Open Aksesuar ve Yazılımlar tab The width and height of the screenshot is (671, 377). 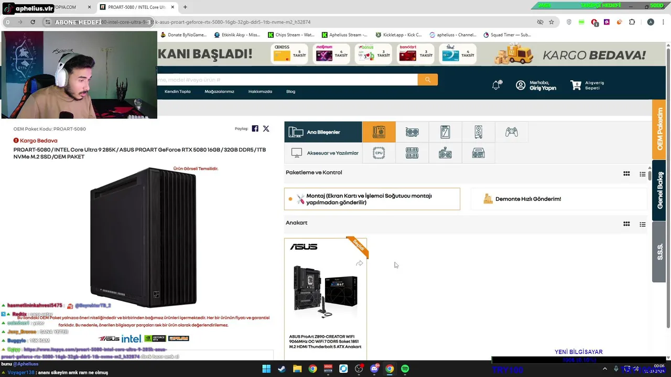tap(323, 153)
